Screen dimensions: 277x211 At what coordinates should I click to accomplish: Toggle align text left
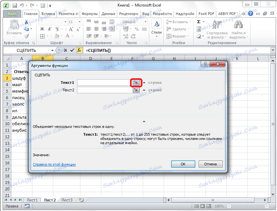click(x=89, y=29)
